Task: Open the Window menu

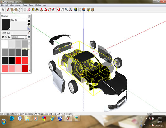Action: [38, 5]
